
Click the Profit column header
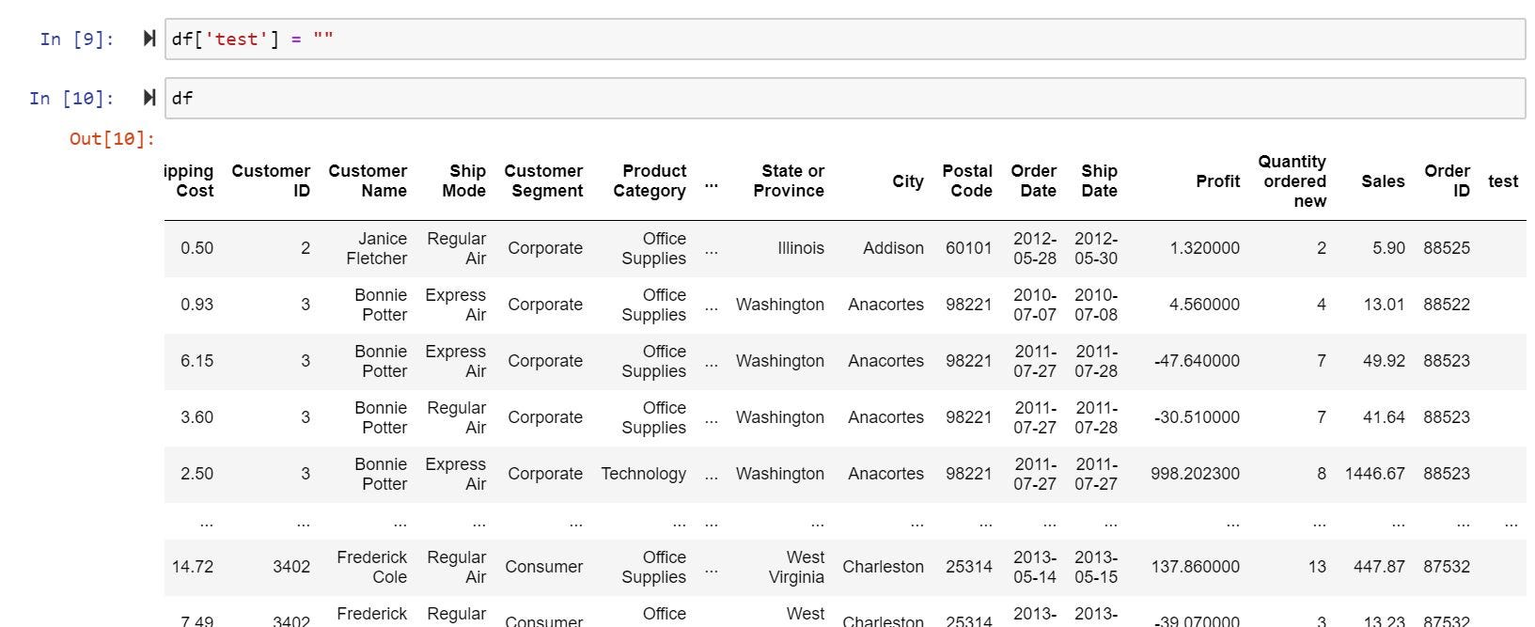coord(1217,181)
